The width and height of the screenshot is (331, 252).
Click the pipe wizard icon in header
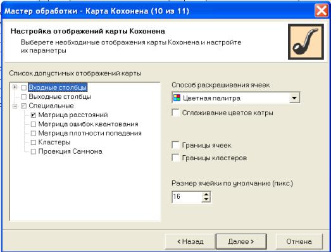306,42
